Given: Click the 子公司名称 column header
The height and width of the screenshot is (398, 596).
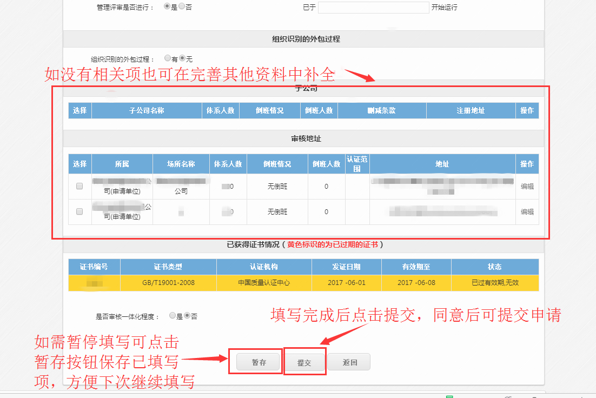Looking at the screenshot, I should pos(147,110).
